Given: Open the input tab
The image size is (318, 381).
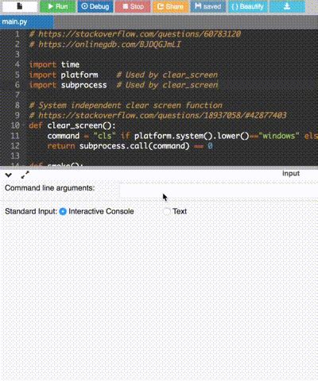Looking at the screenshot, I should tap(291, 174).
